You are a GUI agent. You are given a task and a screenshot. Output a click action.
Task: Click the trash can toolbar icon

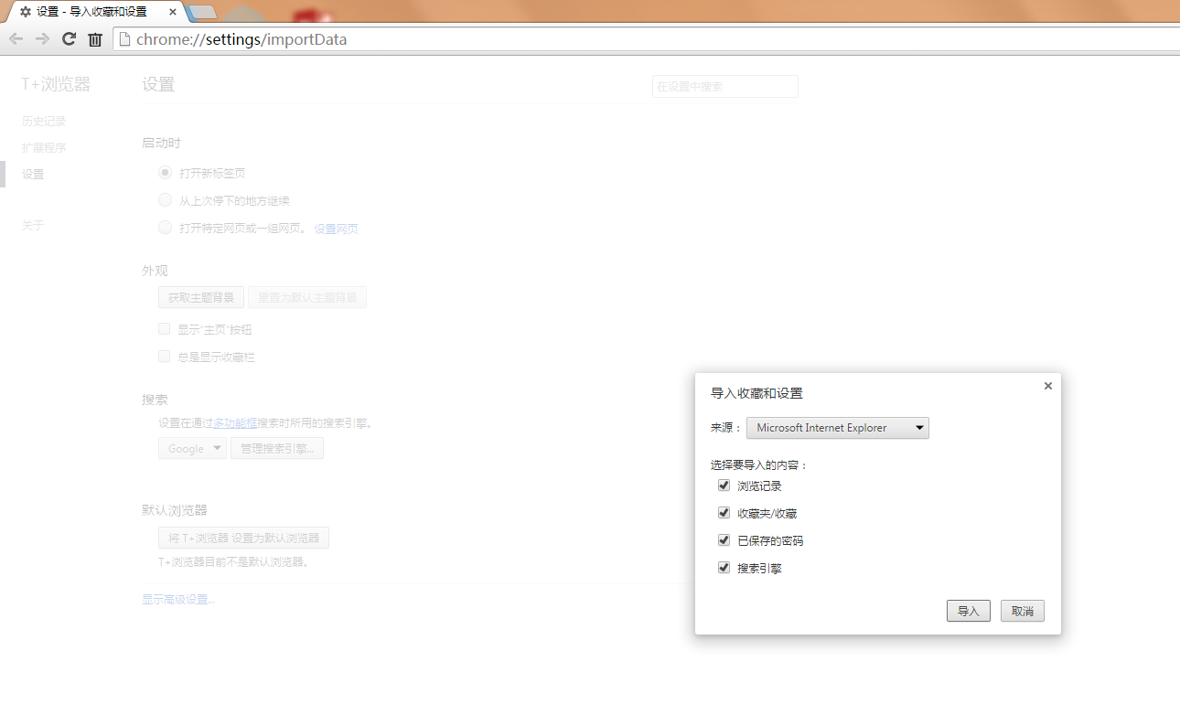[x=95, y=39]
